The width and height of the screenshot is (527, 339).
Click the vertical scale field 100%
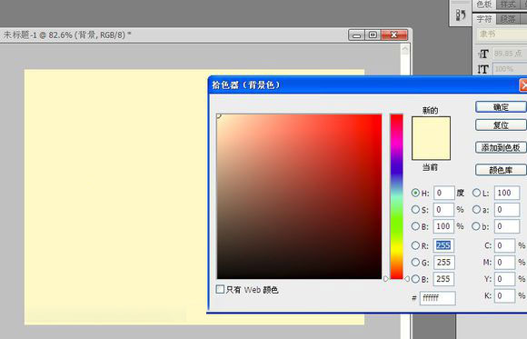510,69
